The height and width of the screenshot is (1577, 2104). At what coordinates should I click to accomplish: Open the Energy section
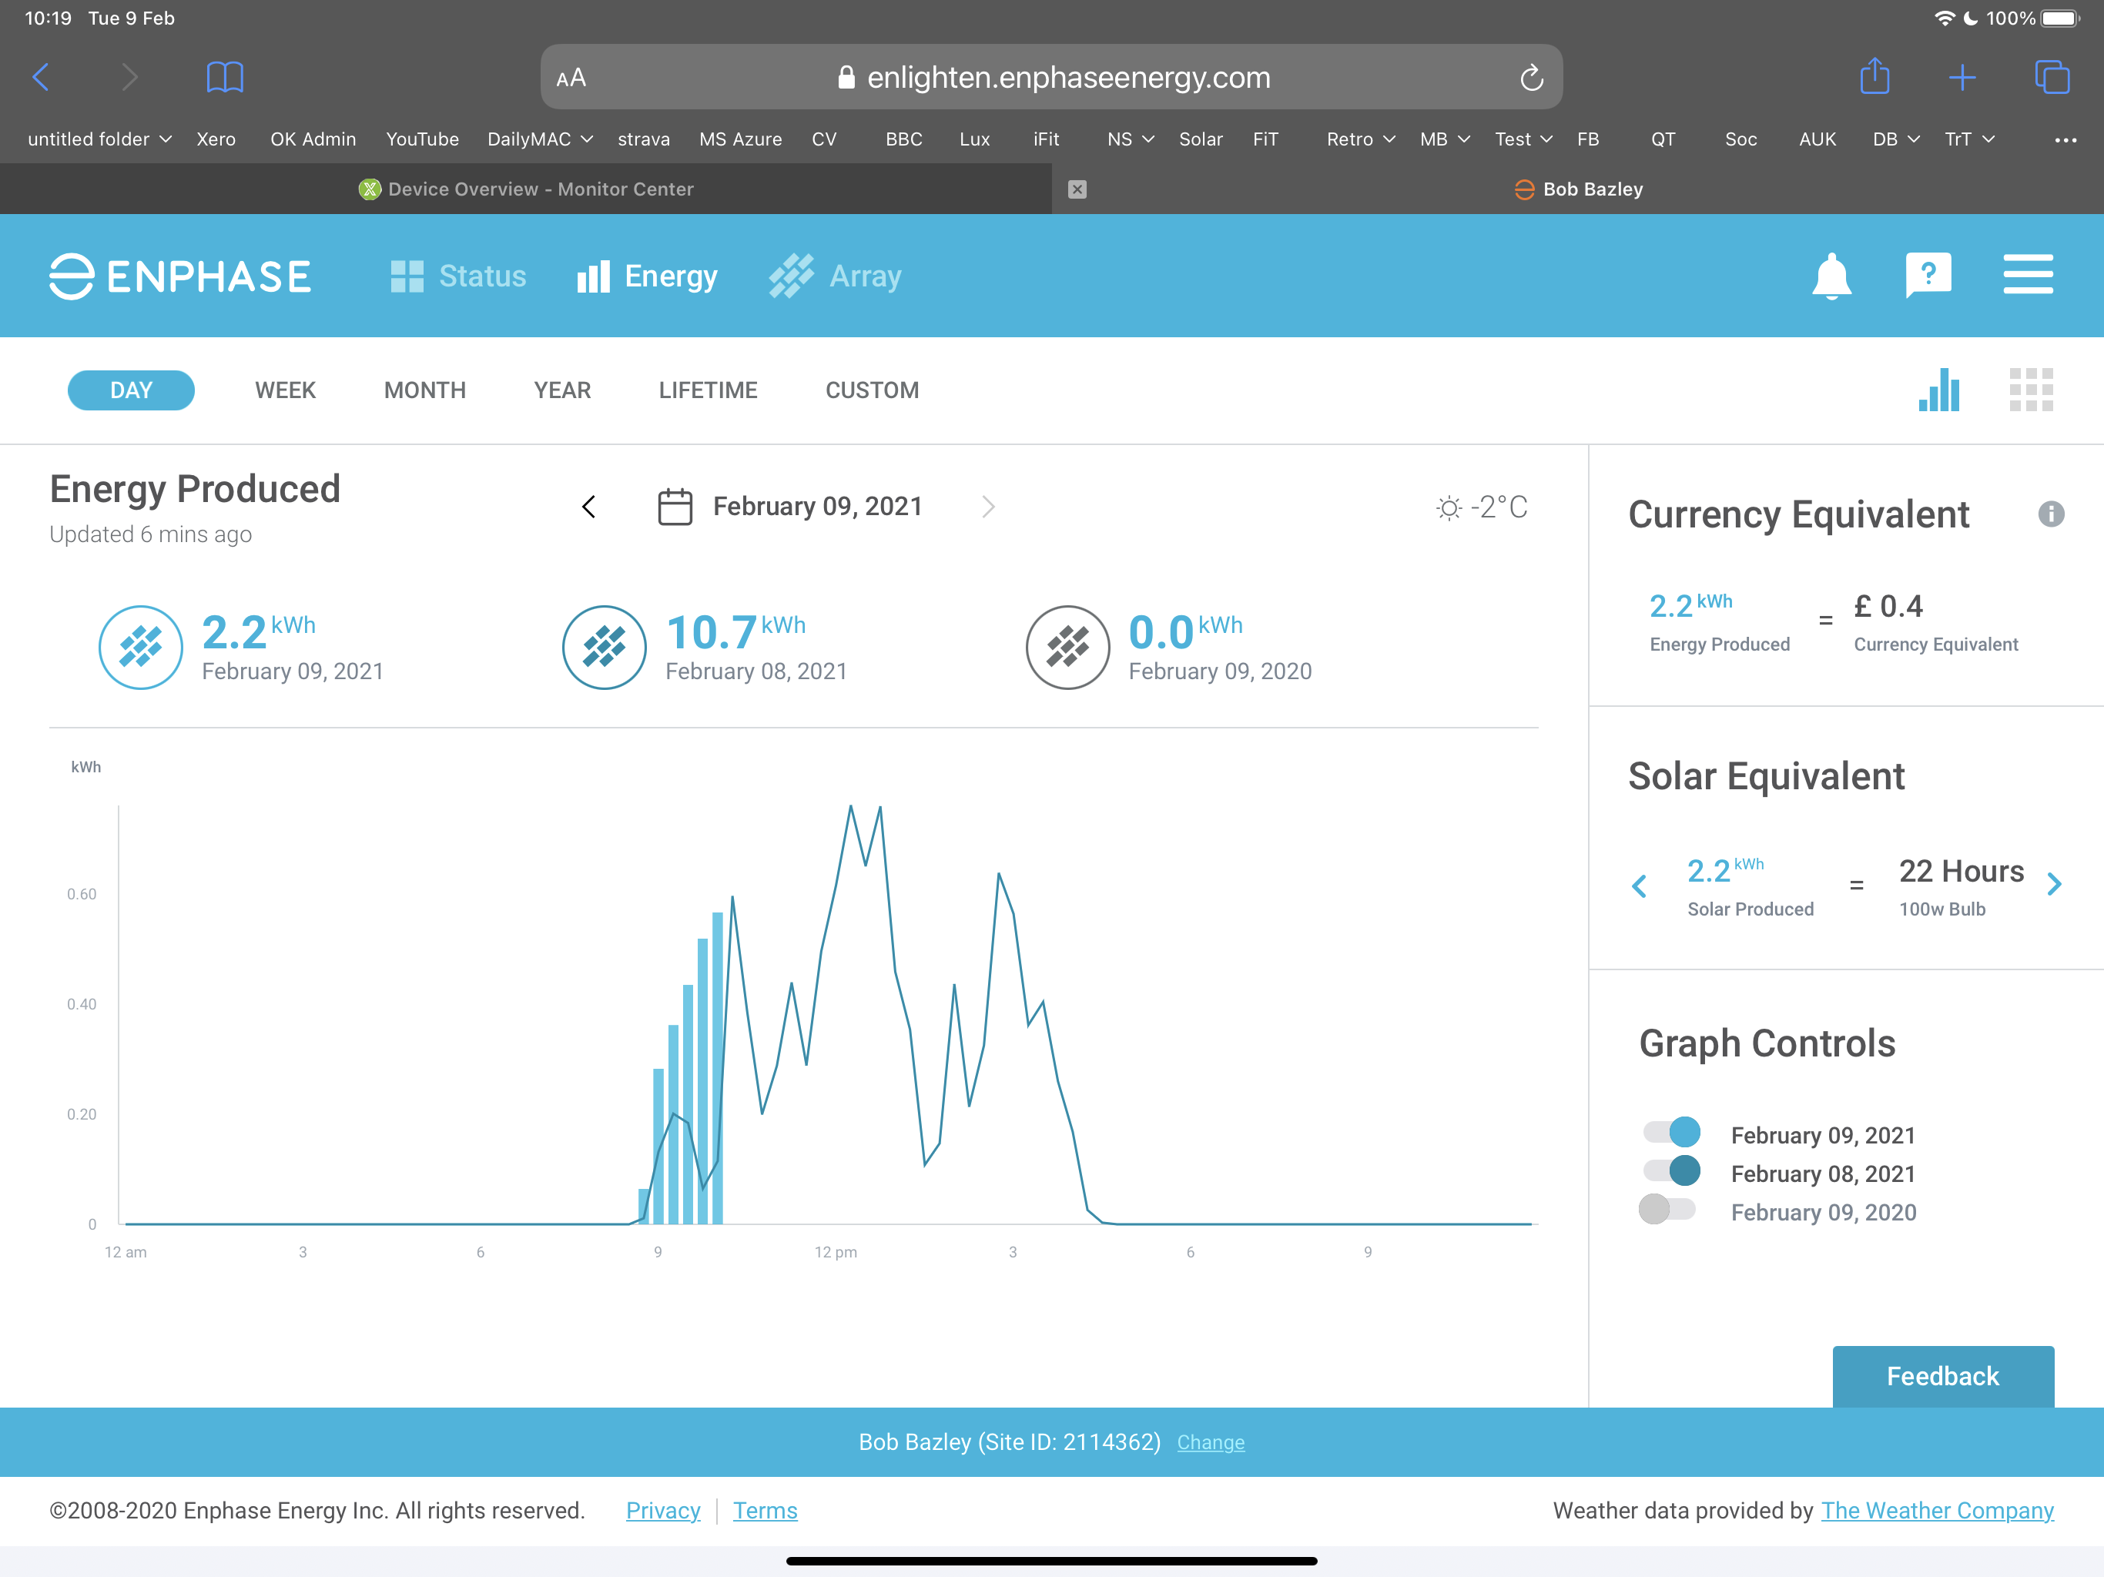pyautogui.click(x=647, y=276)
